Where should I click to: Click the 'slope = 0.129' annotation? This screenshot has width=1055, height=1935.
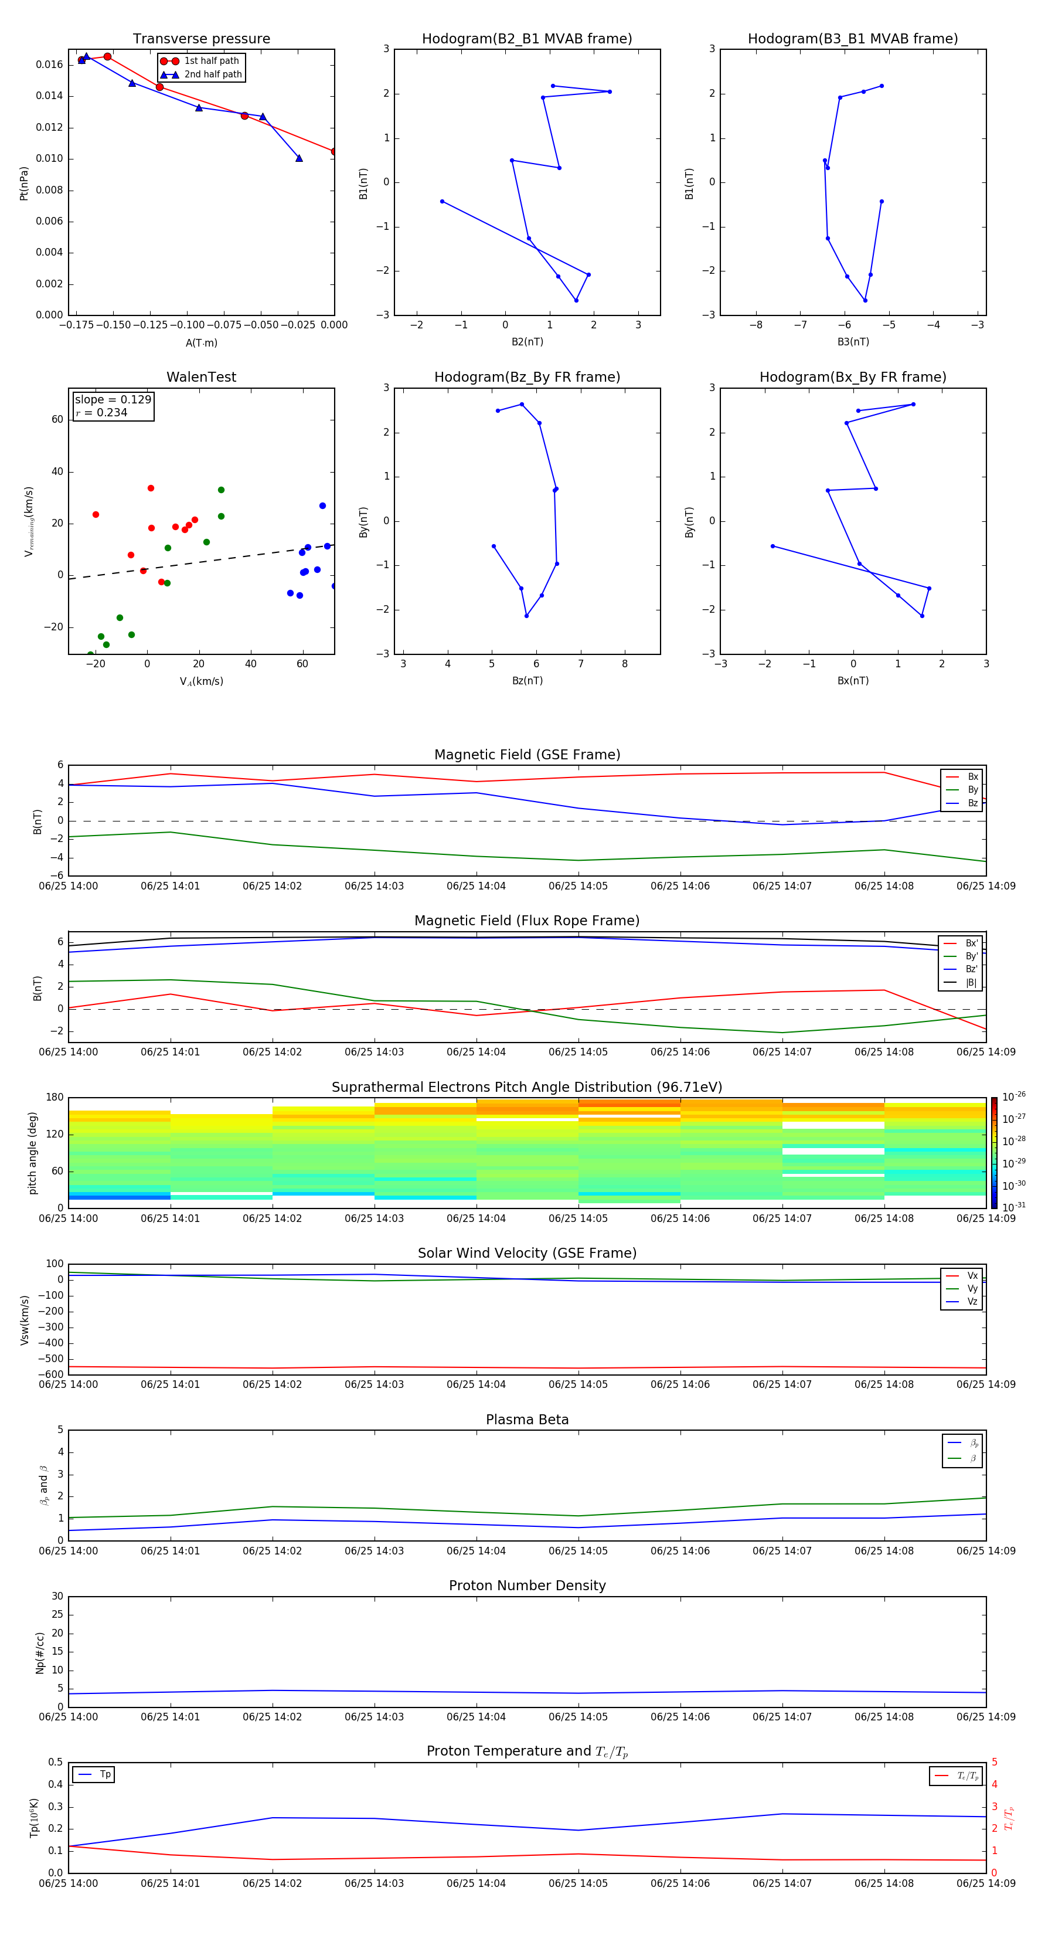(x=113, y=400)
